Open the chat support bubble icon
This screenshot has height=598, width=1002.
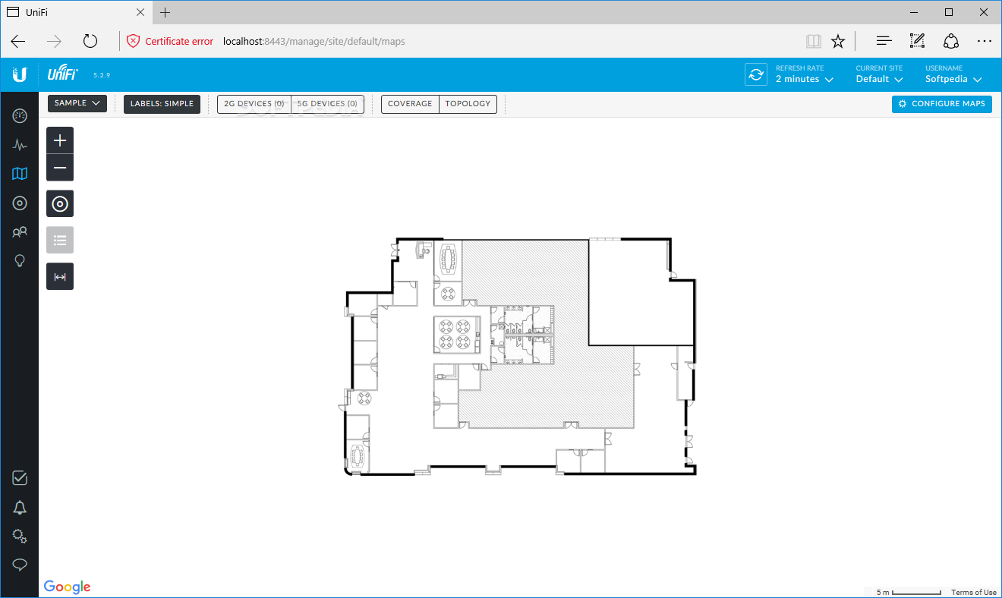[x=20, y=565]
